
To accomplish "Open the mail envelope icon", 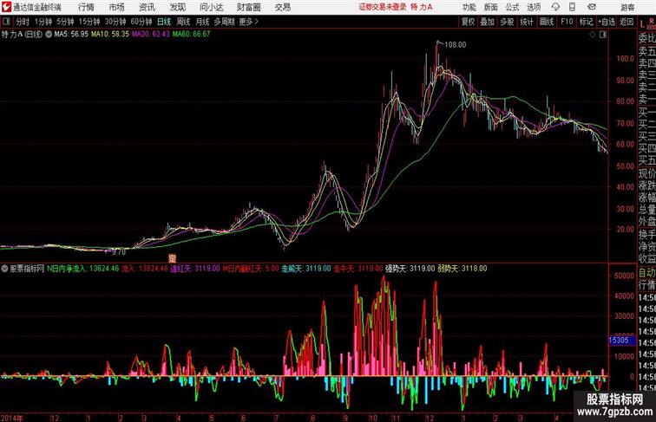I will click(592, 7).
